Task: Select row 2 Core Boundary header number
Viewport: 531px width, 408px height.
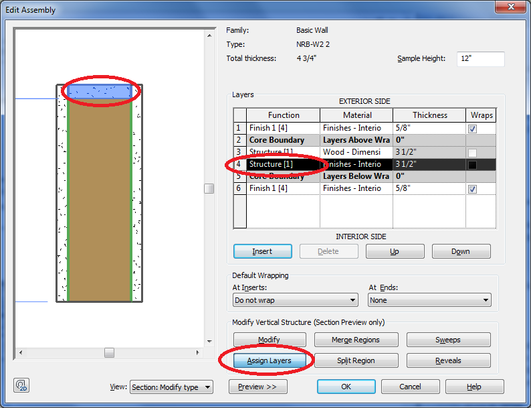Action: [x=240, y=140]
